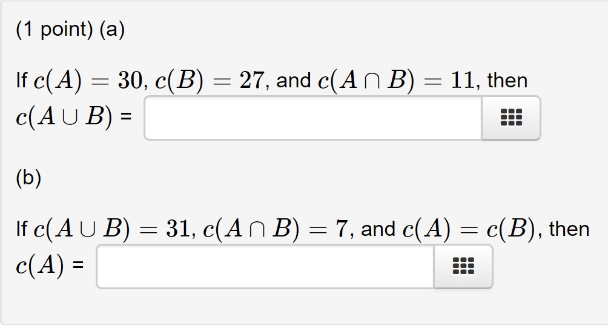Click the word "then" in part (a)
Viewport: 608px width, 325px height.
click(x=507, y=81)
